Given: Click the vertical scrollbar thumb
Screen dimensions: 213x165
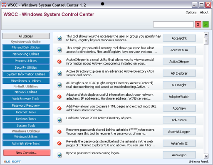Looking at the screenshot, I should click(x=206, y=41).
